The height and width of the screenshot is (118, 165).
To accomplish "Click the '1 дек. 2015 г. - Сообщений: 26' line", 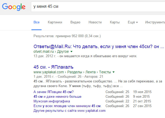I will click(x=57, y=76).
